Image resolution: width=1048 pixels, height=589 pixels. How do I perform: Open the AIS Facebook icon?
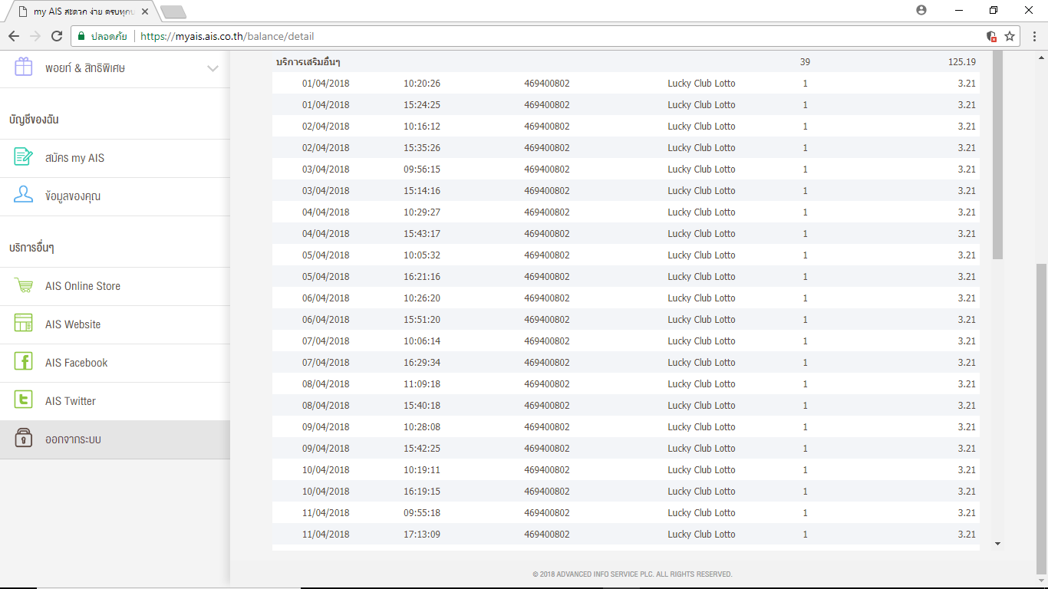tap(24, 362)
